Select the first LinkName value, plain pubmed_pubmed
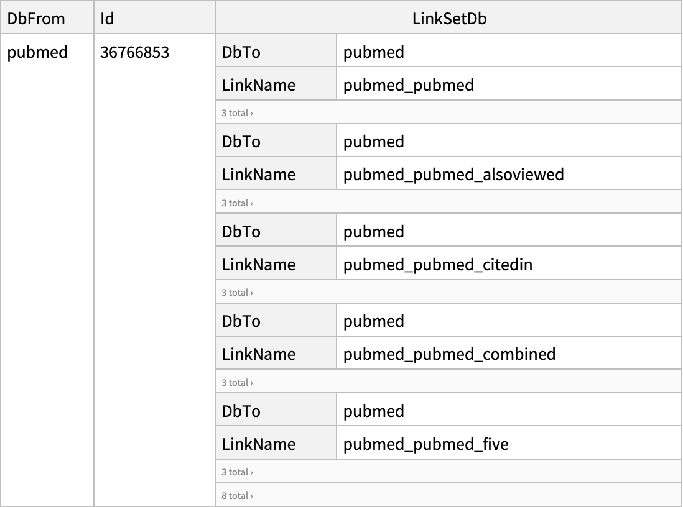 (408, 85)
